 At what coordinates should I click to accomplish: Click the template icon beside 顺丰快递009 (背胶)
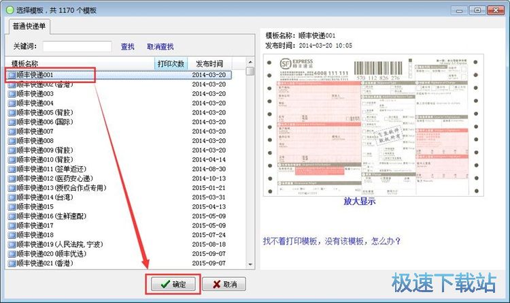tap(12, 150)
